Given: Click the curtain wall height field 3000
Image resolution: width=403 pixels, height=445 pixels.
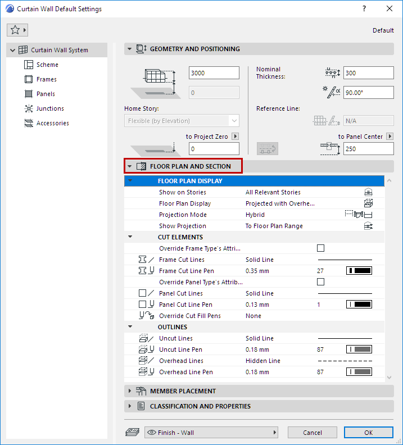Looking at the screenshot, I should point(214,73).
